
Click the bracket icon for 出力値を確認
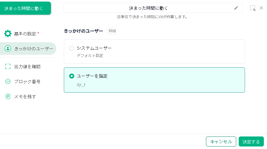[x=8, y=66]
